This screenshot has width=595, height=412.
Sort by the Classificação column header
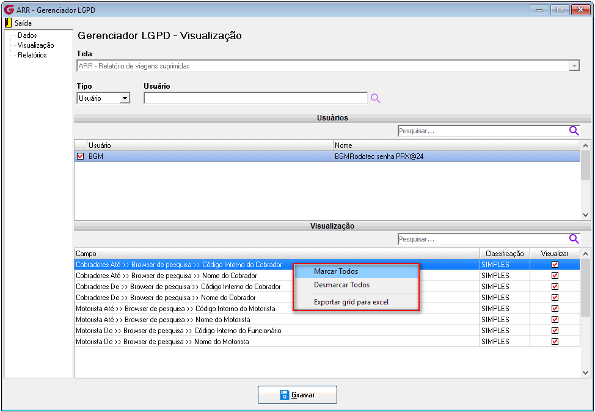tap(505, 254)
